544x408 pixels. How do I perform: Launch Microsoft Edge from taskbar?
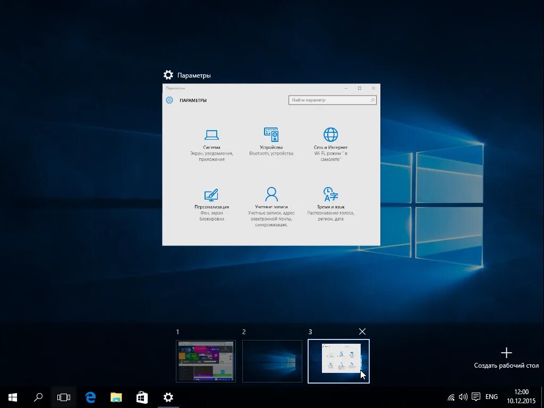coord(90,397)
